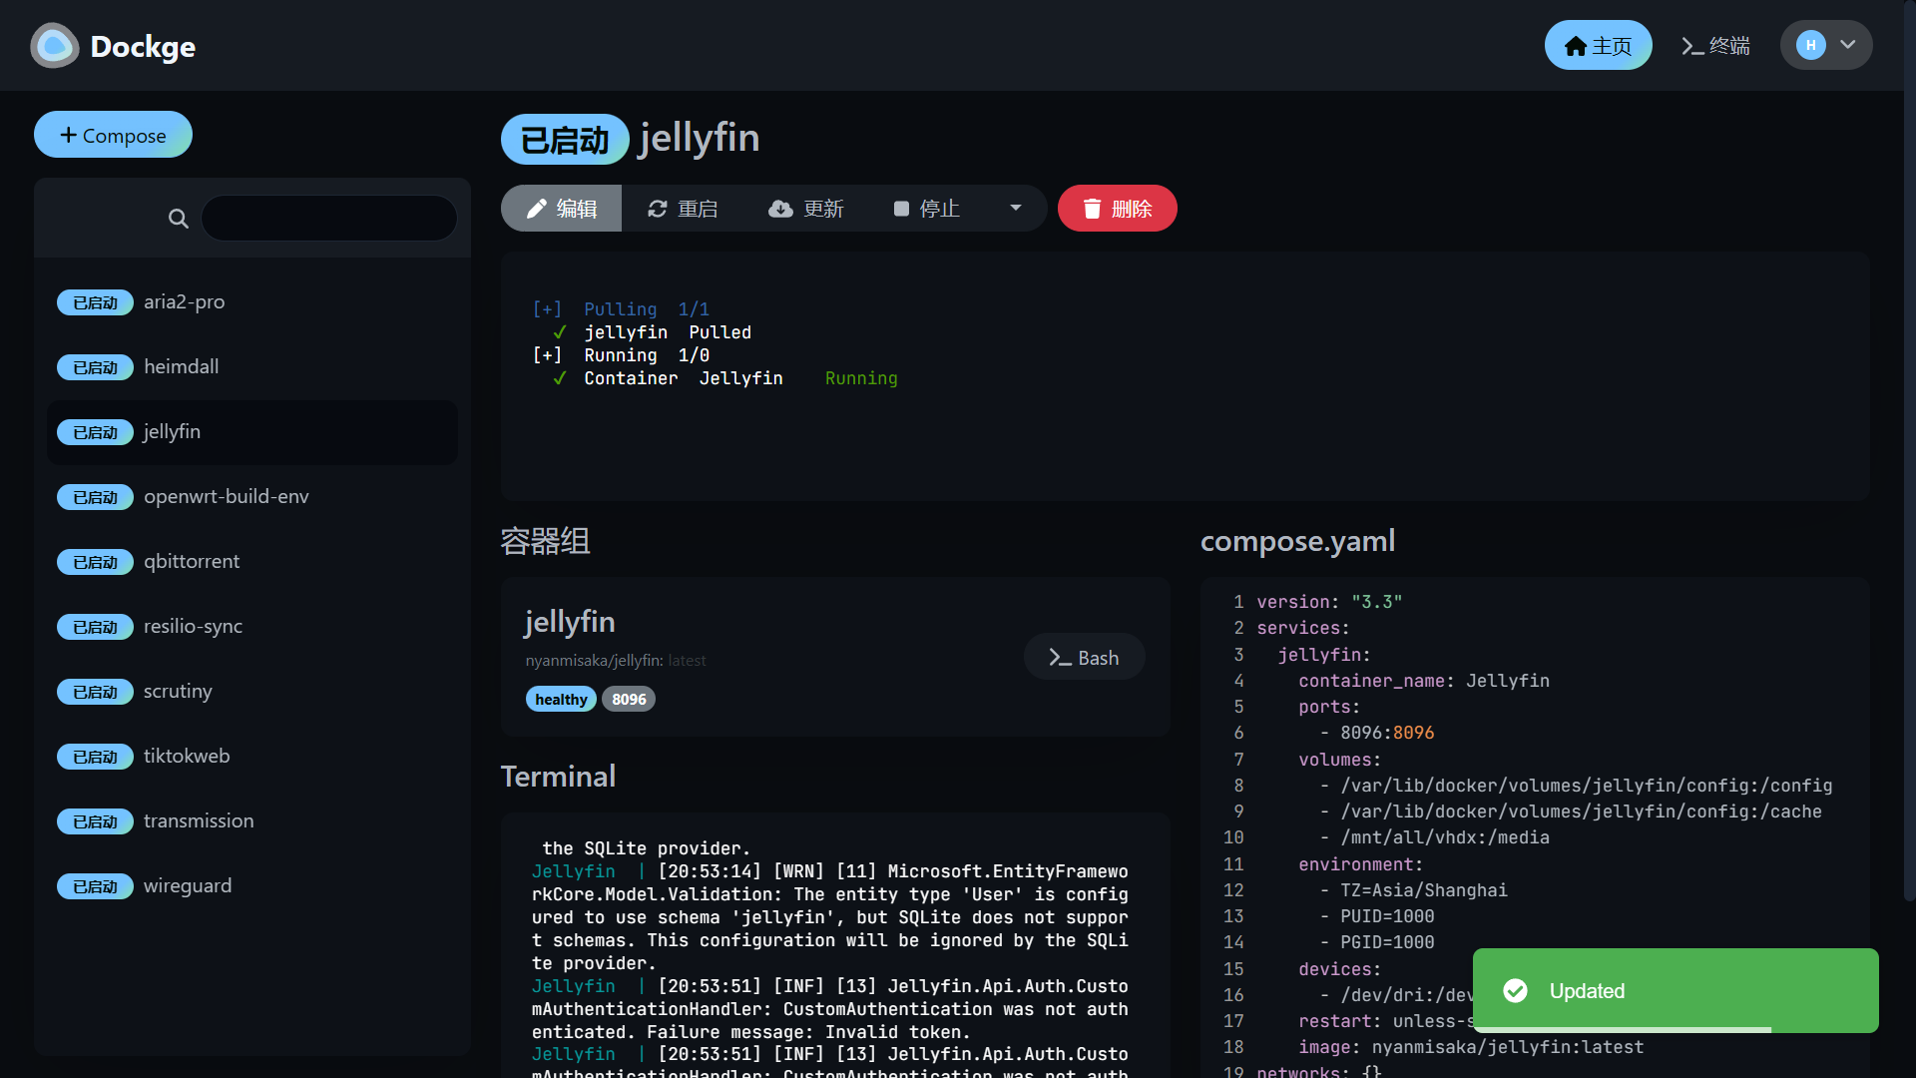
Task: Click the 容器组 section heading
Action: click(545, 541)
